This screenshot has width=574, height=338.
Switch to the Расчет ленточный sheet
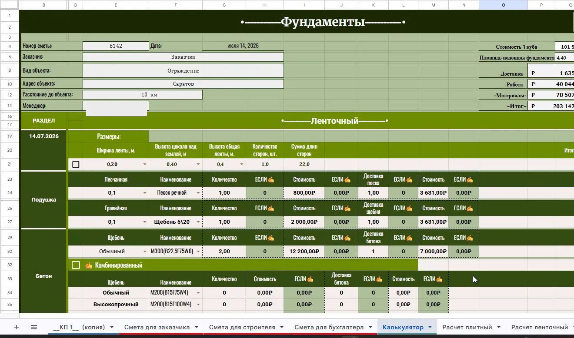(540, 327)
